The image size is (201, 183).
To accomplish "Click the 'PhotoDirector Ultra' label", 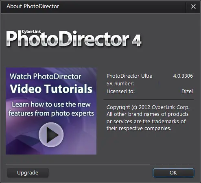I will click(129, 76).
